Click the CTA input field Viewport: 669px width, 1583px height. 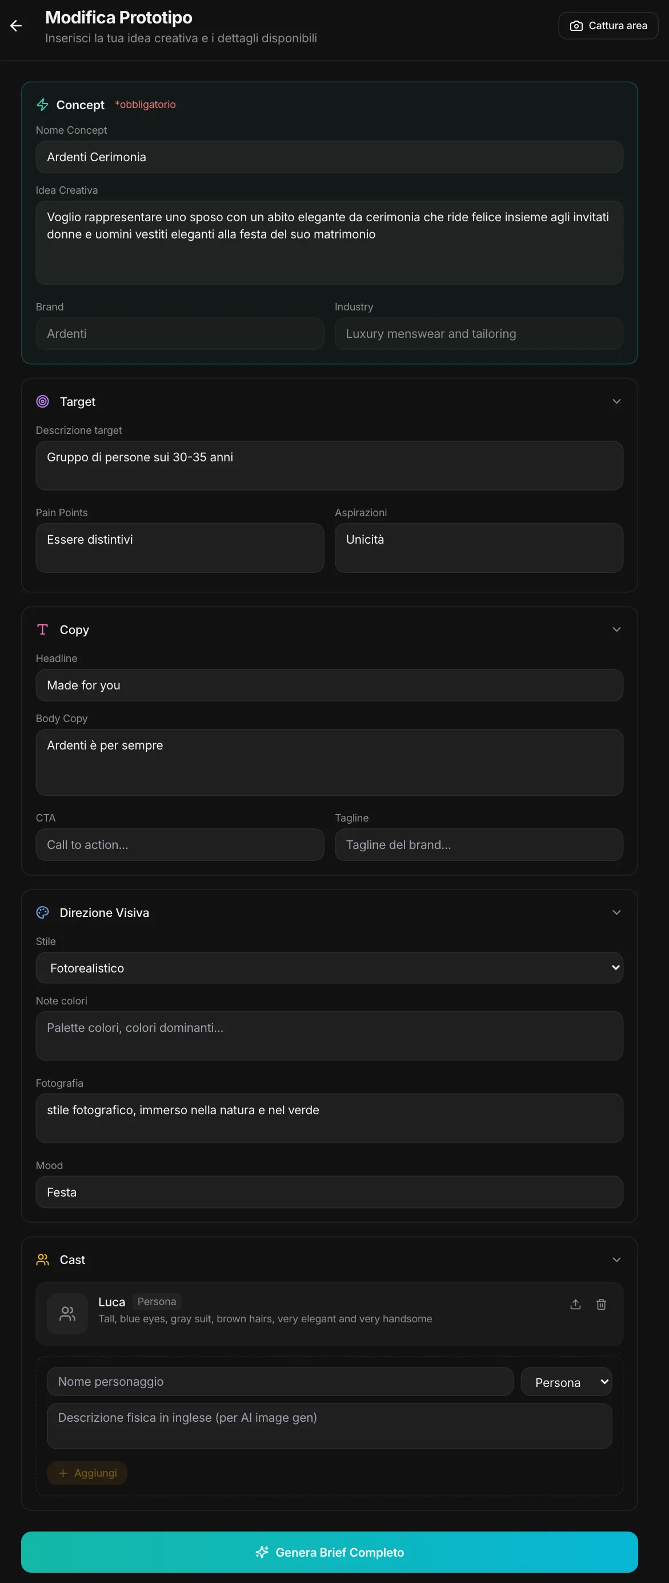pyautogui.click(x=180, y=844)
